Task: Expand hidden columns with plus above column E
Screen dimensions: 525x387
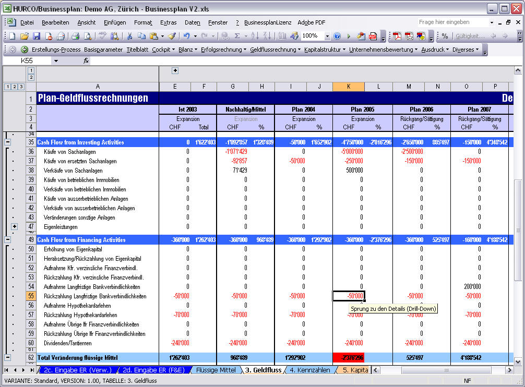Action: [x=175, y=70]
